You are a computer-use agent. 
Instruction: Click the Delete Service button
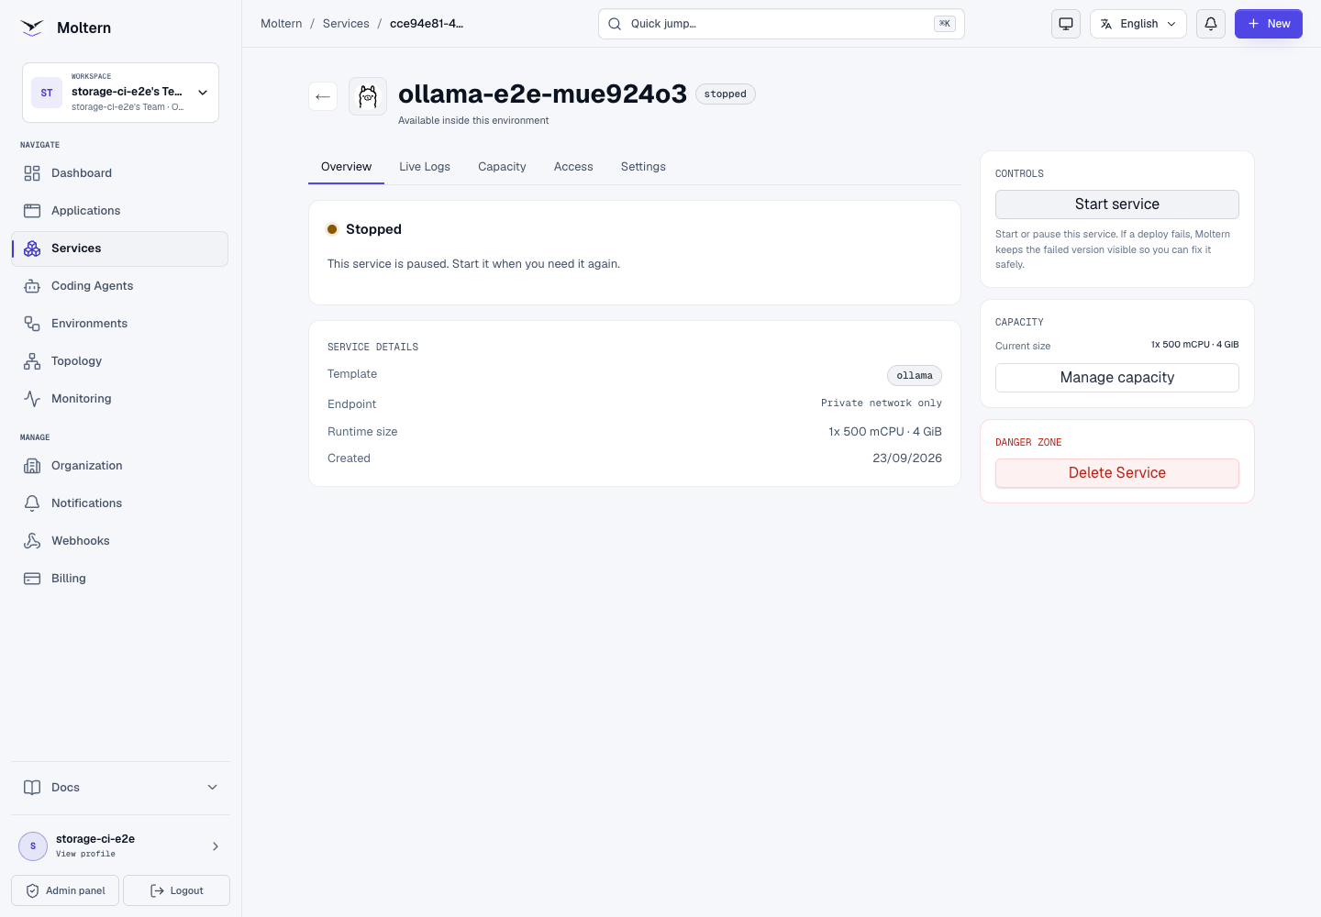(x=1117, y=473)
